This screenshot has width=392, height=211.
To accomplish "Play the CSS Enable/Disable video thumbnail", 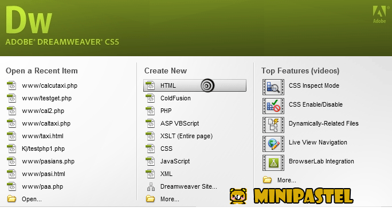I will tap(273, 106).
